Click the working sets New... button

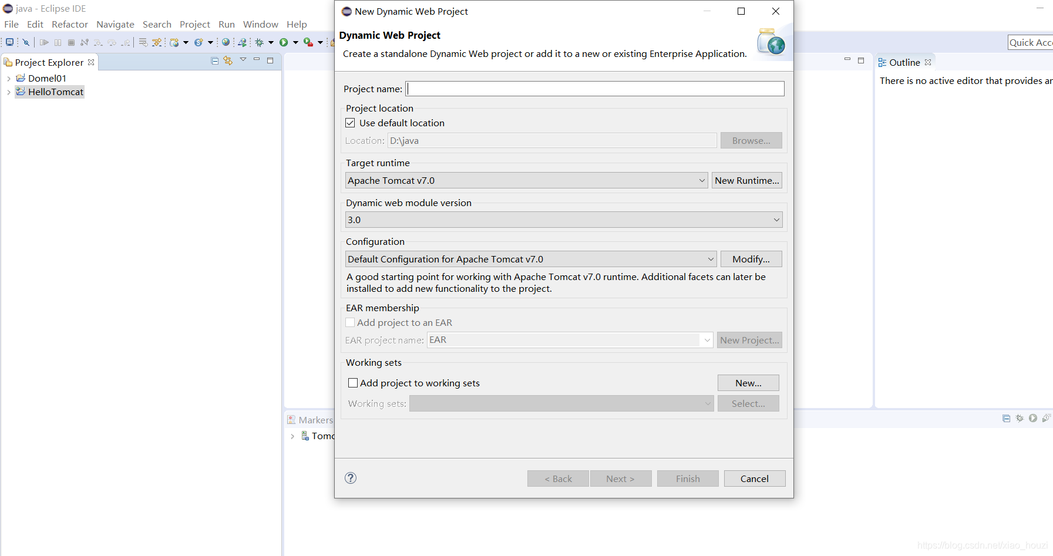point(748,383)
